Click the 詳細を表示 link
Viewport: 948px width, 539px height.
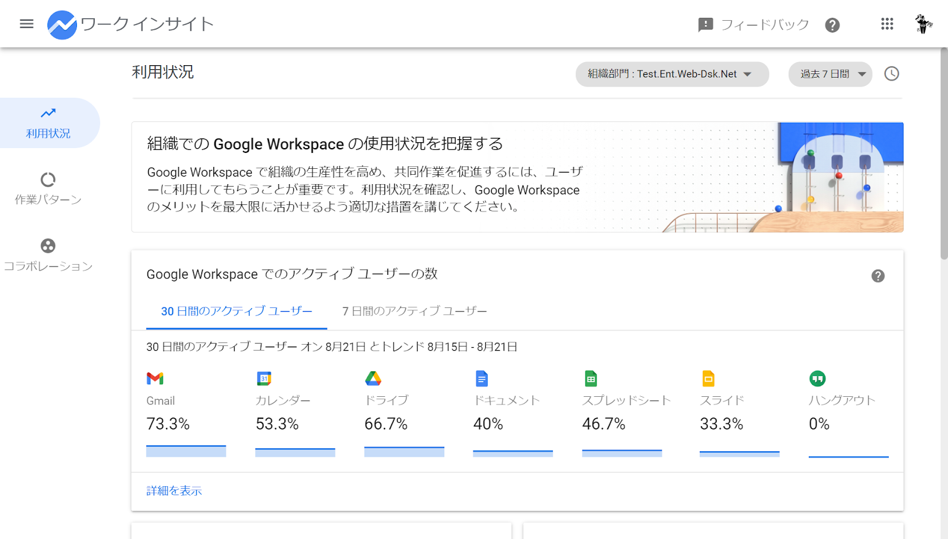pyautogui.click(x=174, y=490)
